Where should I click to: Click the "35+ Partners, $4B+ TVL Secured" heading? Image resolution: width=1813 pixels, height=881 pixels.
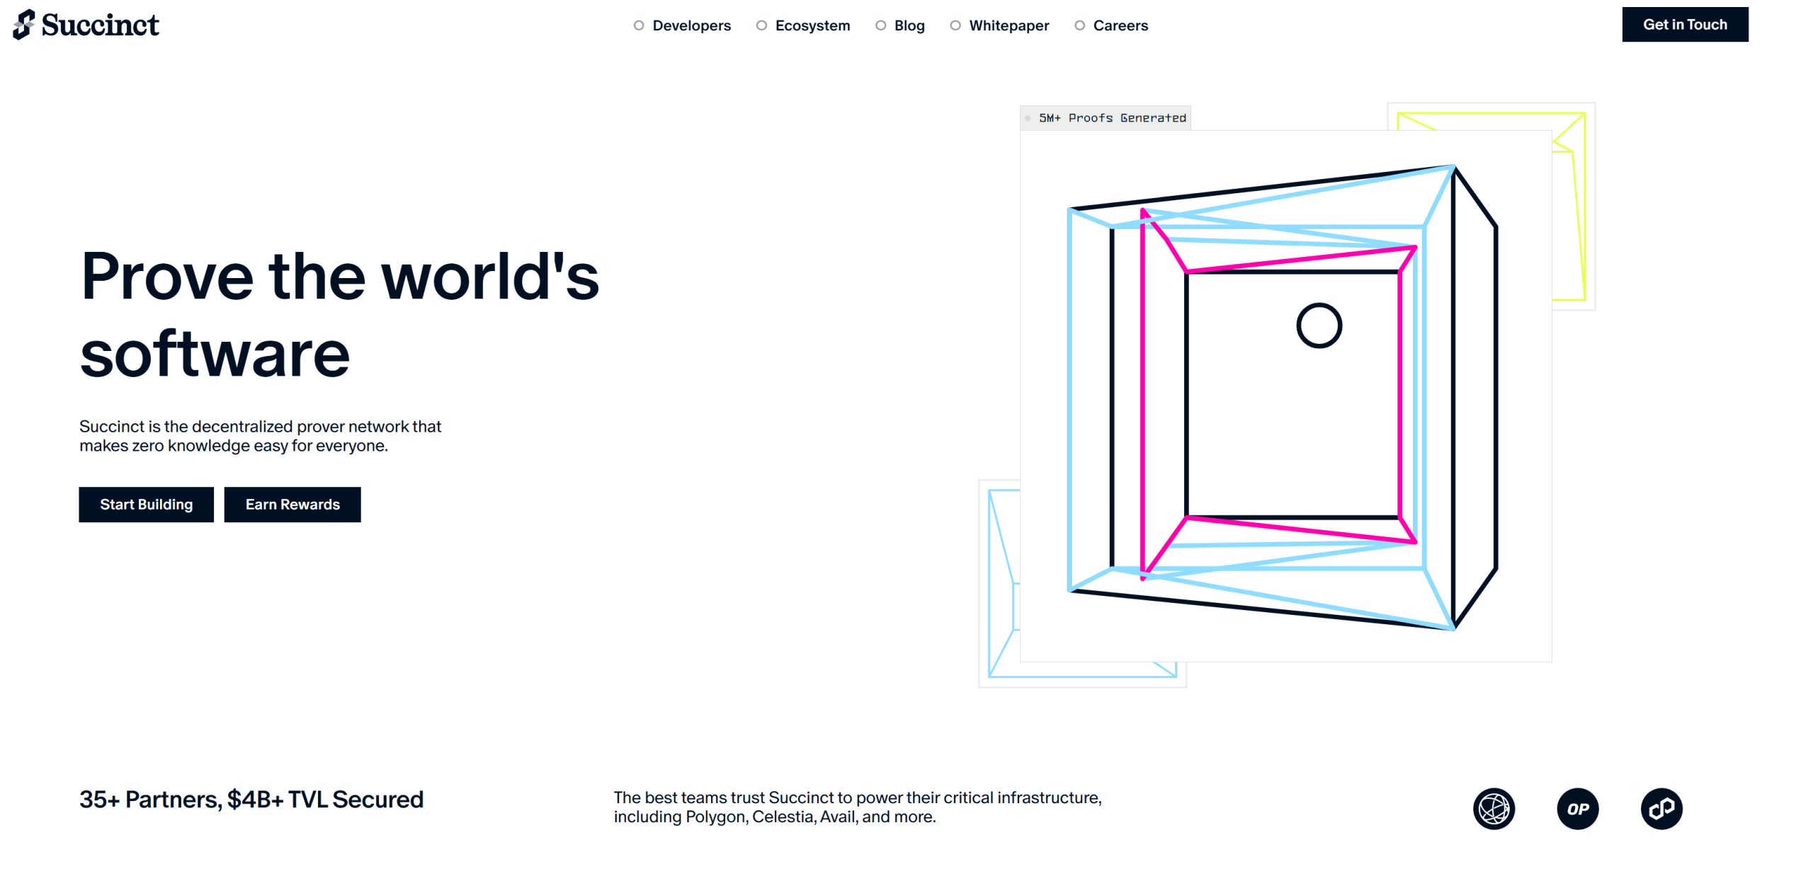pyautogui.click(x=251, y=800)
